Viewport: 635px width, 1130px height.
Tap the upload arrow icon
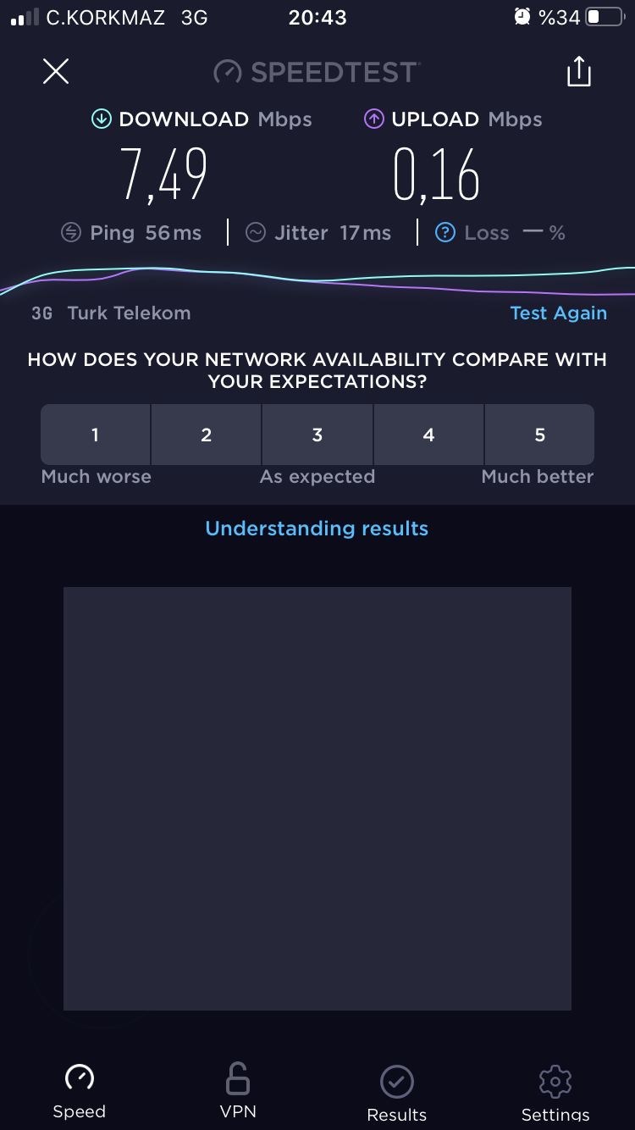pyautogui.click(x=374, y=119)
